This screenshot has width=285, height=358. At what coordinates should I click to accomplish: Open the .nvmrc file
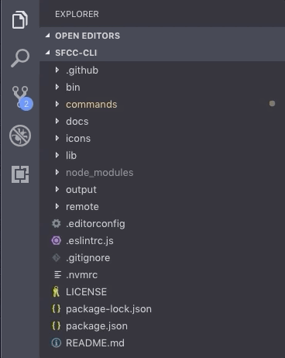(82, 275)
